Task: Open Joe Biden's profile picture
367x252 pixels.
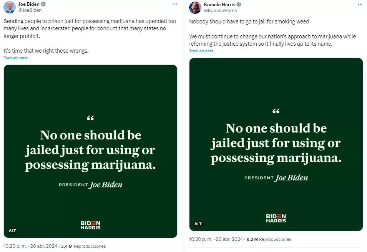Action: [9, 8]
